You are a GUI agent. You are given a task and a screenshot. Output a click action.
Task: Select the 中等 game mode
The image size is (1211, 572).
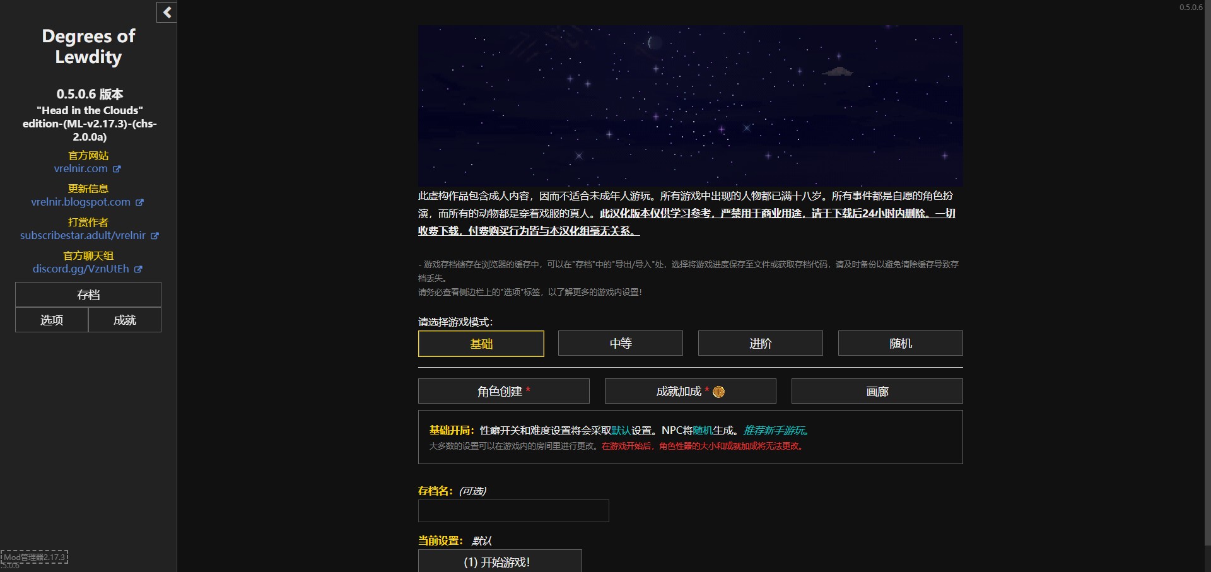[x=621, y=343]
